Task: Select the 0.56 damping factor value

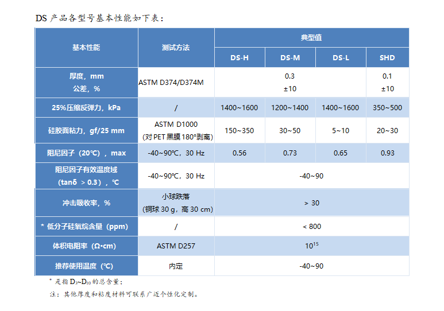Action: [240, 153]
